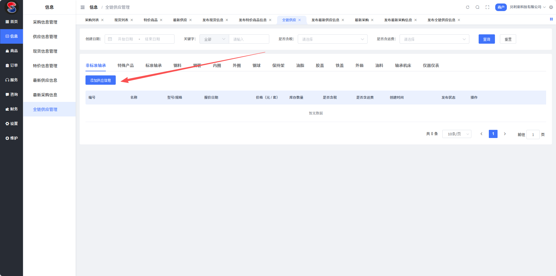
Task: Open the settings gear icon top right
Action: (x=551, y=7)
